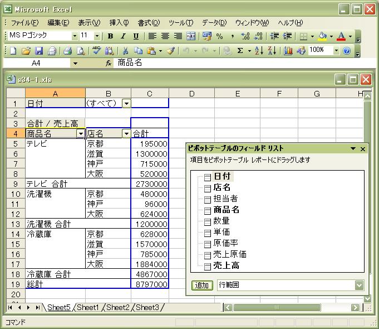Viewport: 379px width, 329px height.
Task: Open fill color dropdown arrow
Action: (331, 37)
